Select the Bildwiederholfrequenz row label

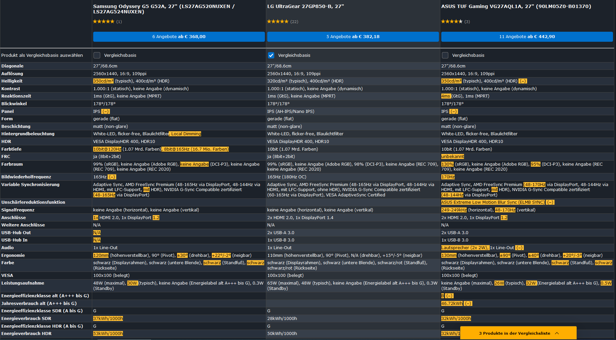[26, 177]
